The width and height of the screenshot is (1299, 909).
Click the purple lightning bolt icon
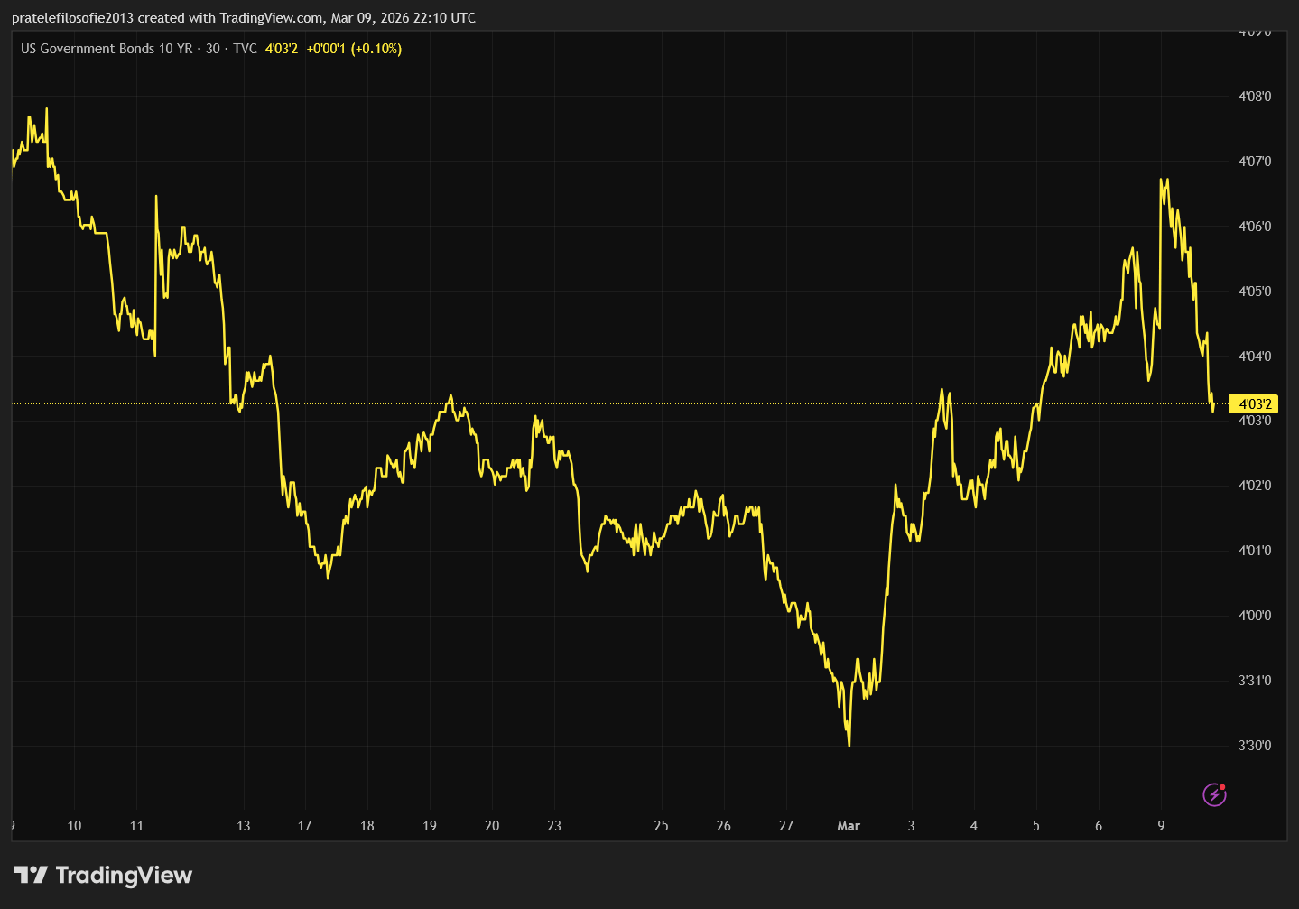point(1214,794)
